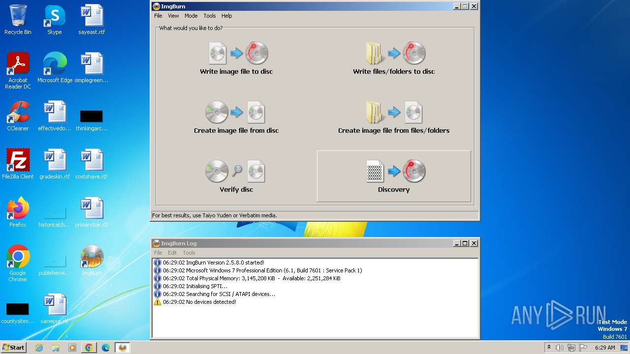Select the thinkingarc desktop file
This screenshot has width=630, height=354.
pos(92,121)
